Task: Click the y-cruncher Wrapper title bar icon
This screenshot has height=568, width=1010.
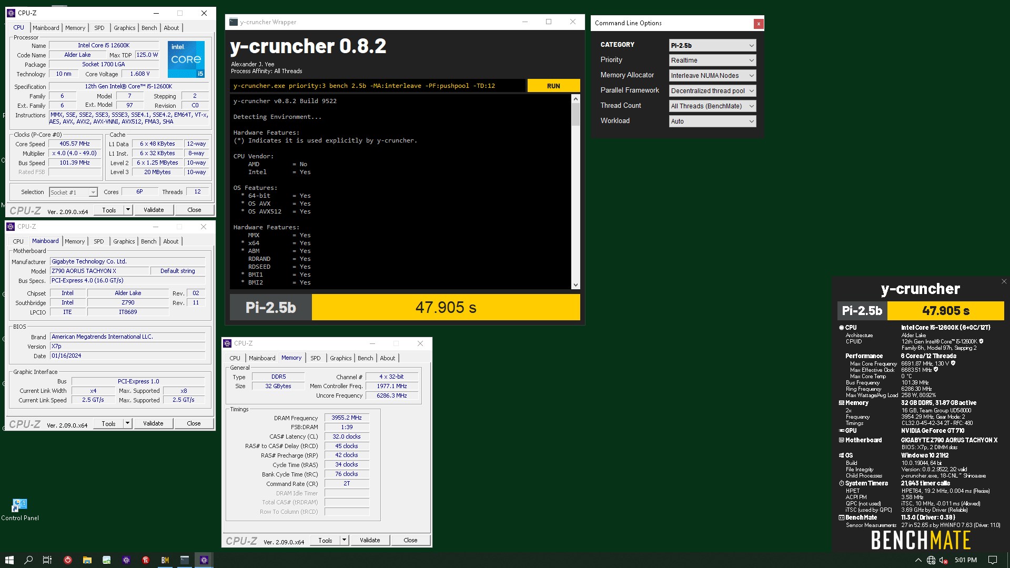Action: click(x=234, y=22)
